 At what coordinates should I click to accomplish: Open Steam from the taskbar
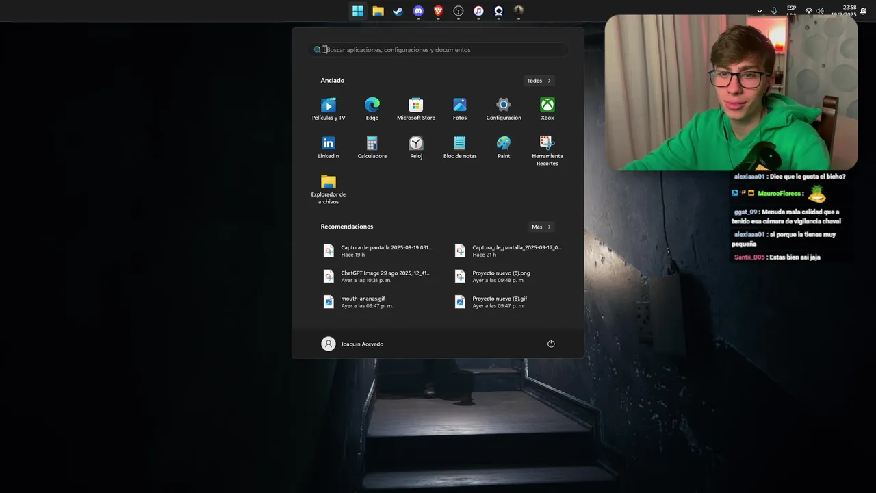[x=398, y=11]
